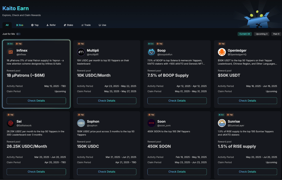
Task: Check Details for the Infinex campaign
Action: tap(36, 101)
